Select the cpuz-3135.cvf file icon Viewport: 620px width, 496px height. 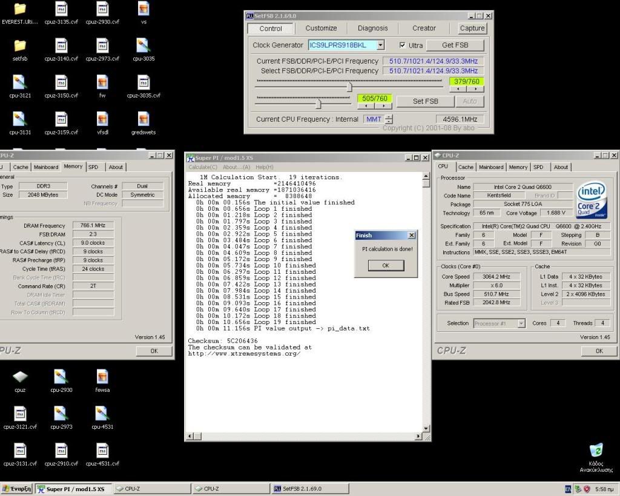61,8
